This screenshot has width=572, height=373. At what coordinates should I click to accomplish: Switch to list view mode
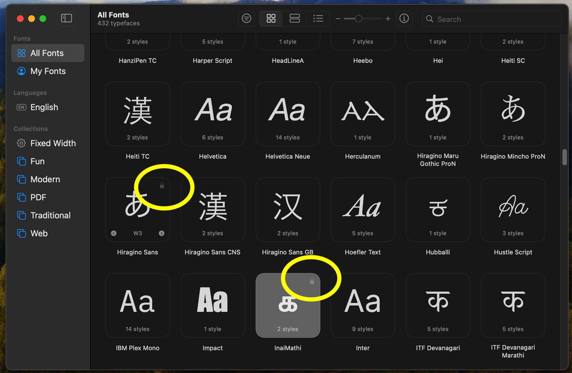tap(318, 19)
